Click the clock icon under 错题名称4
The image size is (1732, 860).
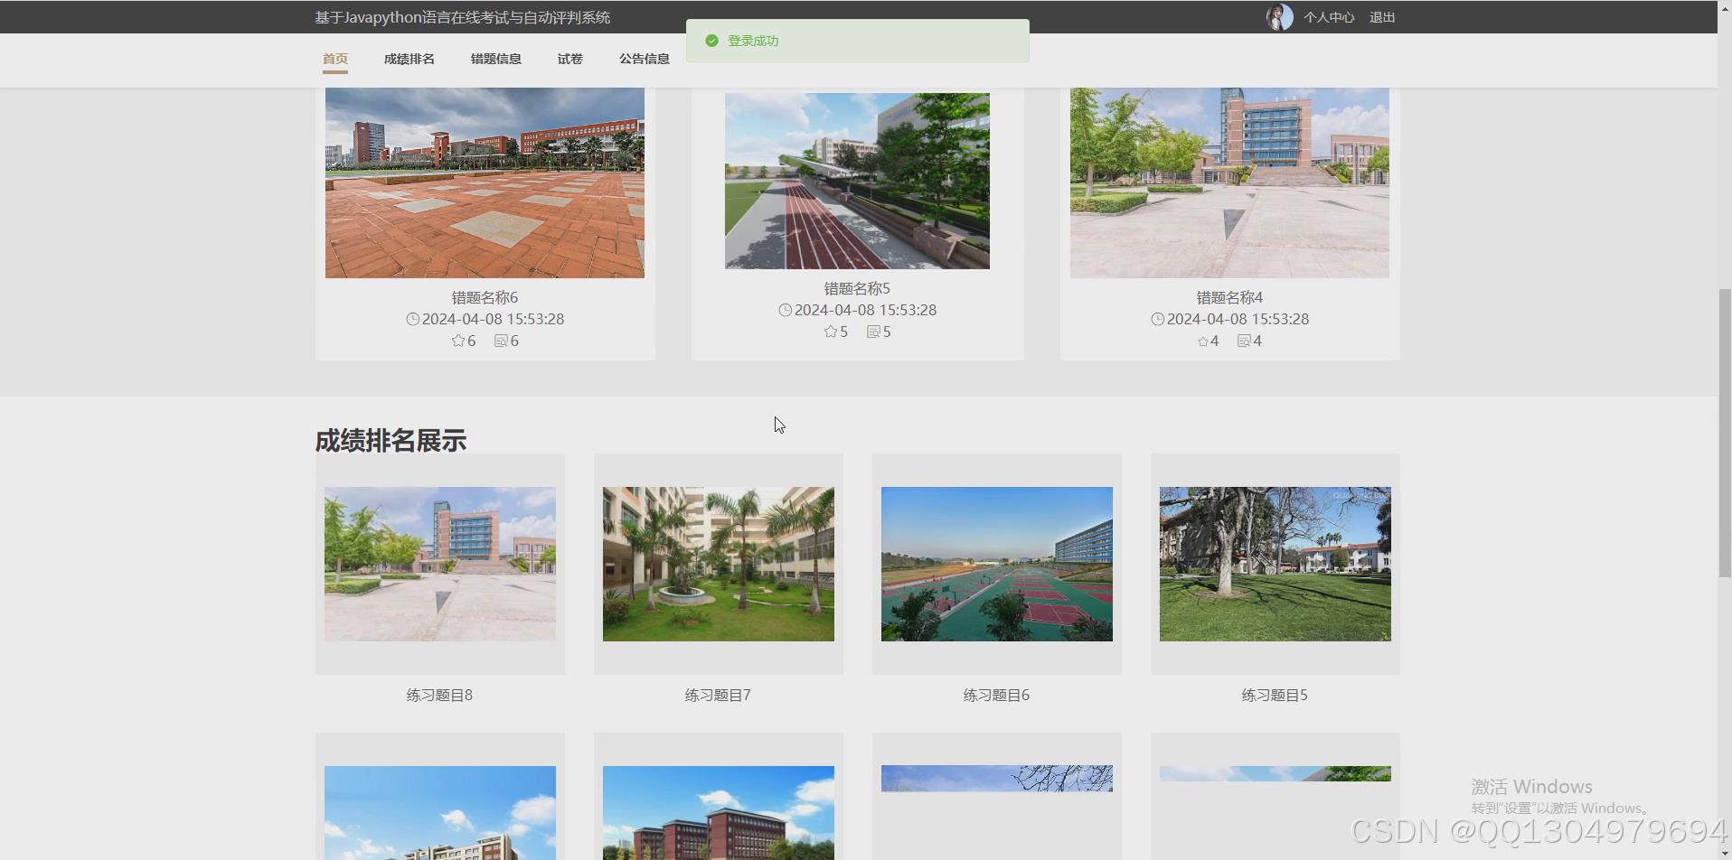click(1158, 319)
